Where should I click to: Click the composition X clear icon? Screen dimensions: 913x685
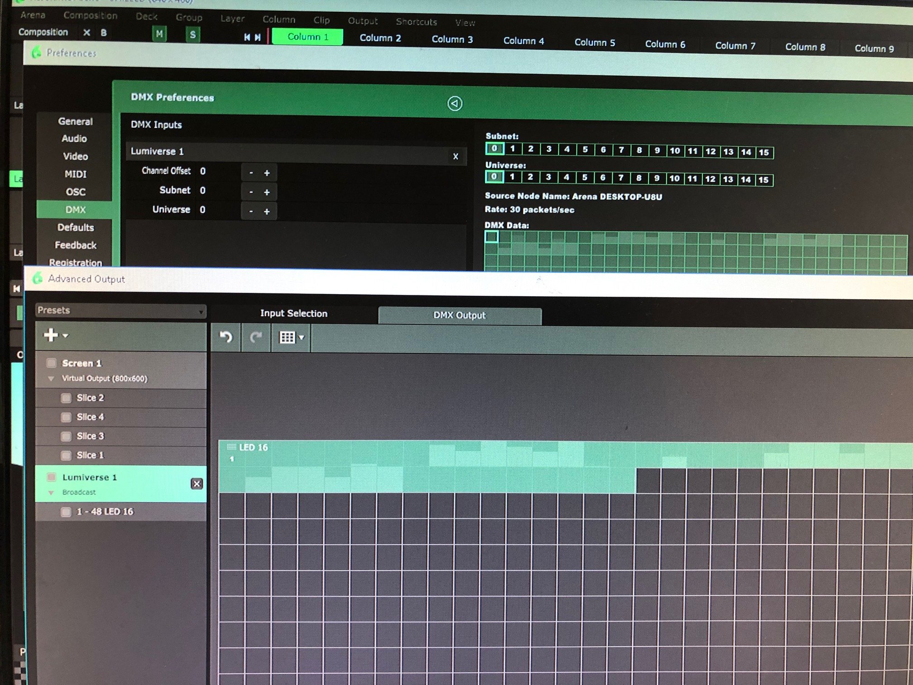pos(86,33)
